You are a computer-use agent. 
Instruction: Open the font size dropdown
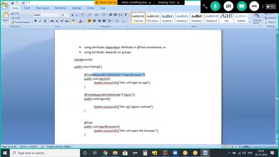pyautogui.click(x=68, y=15)
